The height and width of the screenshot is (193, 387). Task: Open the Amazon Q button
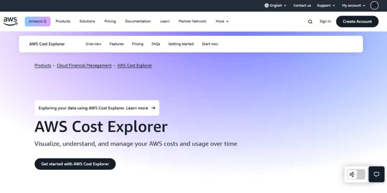(x=37, y=21)
